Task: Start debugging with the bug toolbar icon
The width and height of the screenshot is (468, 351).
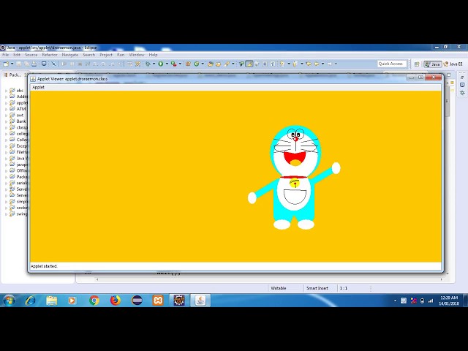Action: coord(148,64)
